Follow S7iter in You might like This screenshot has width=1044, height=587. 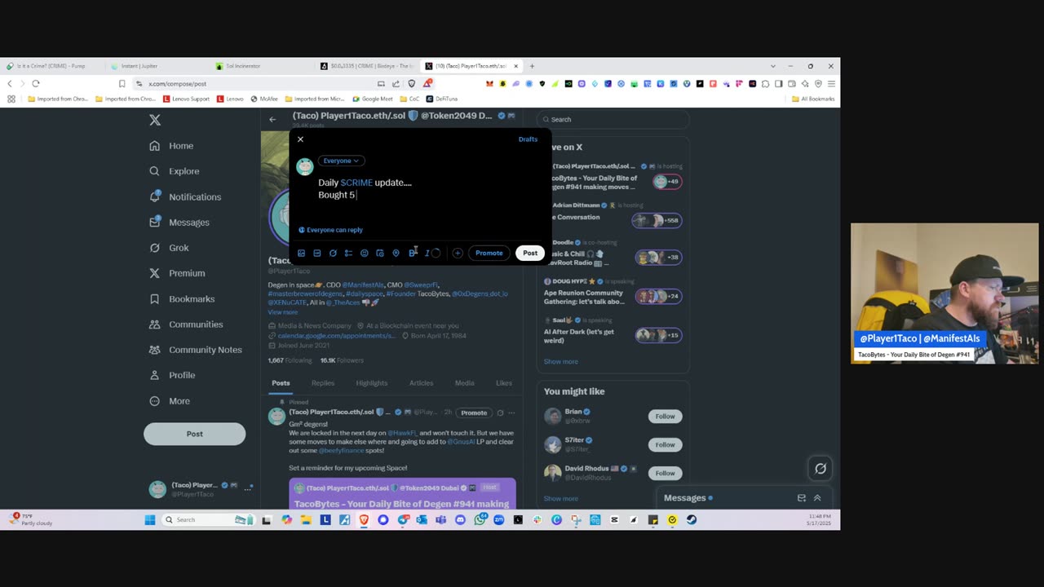(665, 444)
